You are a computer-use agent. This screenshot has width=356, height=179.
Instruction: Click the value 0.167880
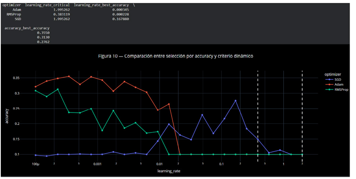121,19
